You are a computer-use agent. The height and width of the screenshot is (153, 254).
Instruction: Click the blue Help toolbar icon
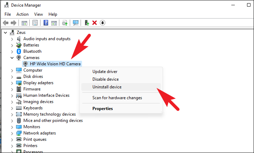click(x=46, y=23)
